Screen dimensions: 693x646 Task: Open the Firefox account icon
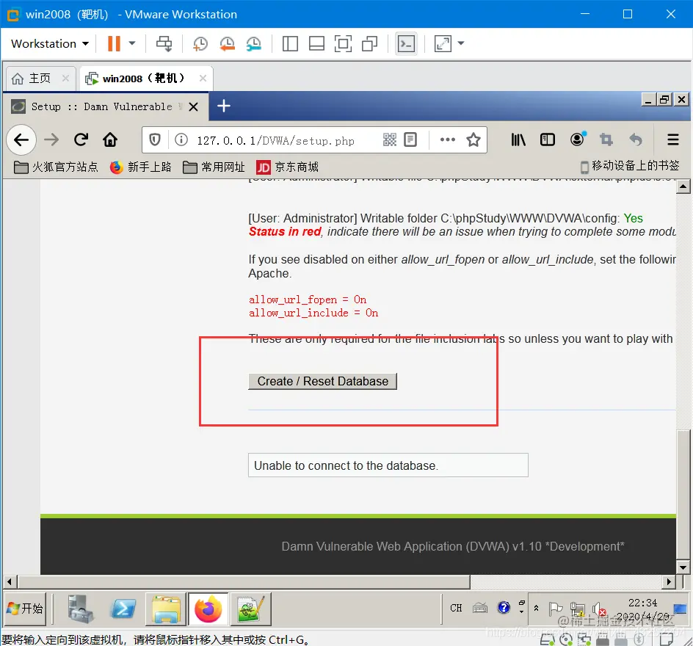pyautogui.click(x=577, y=139)
